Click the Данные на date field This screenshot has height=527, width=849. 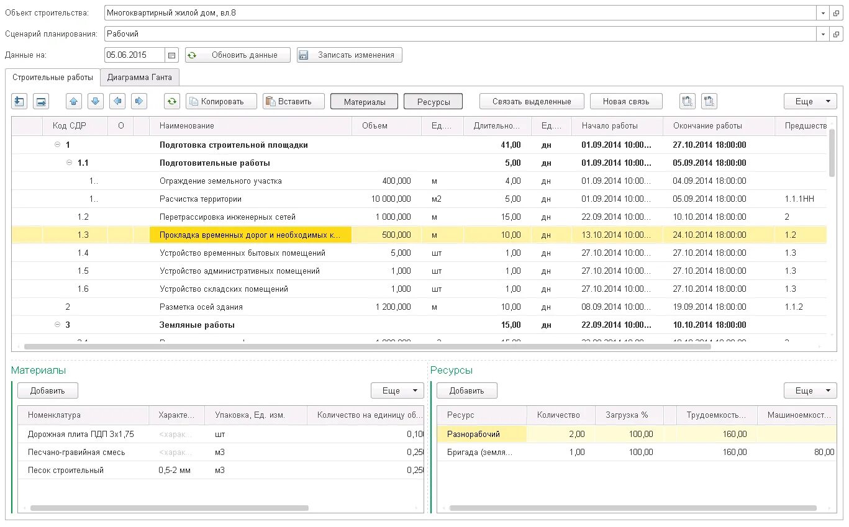pyautogui.click(x=135, y=55)
